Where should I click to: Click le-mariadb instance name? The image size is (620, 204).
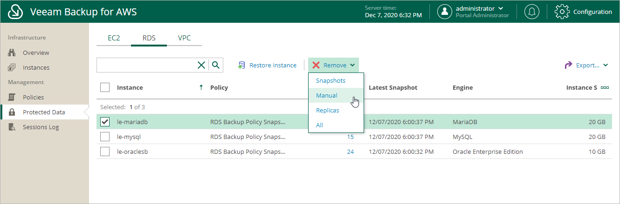[x=132, y=122]
